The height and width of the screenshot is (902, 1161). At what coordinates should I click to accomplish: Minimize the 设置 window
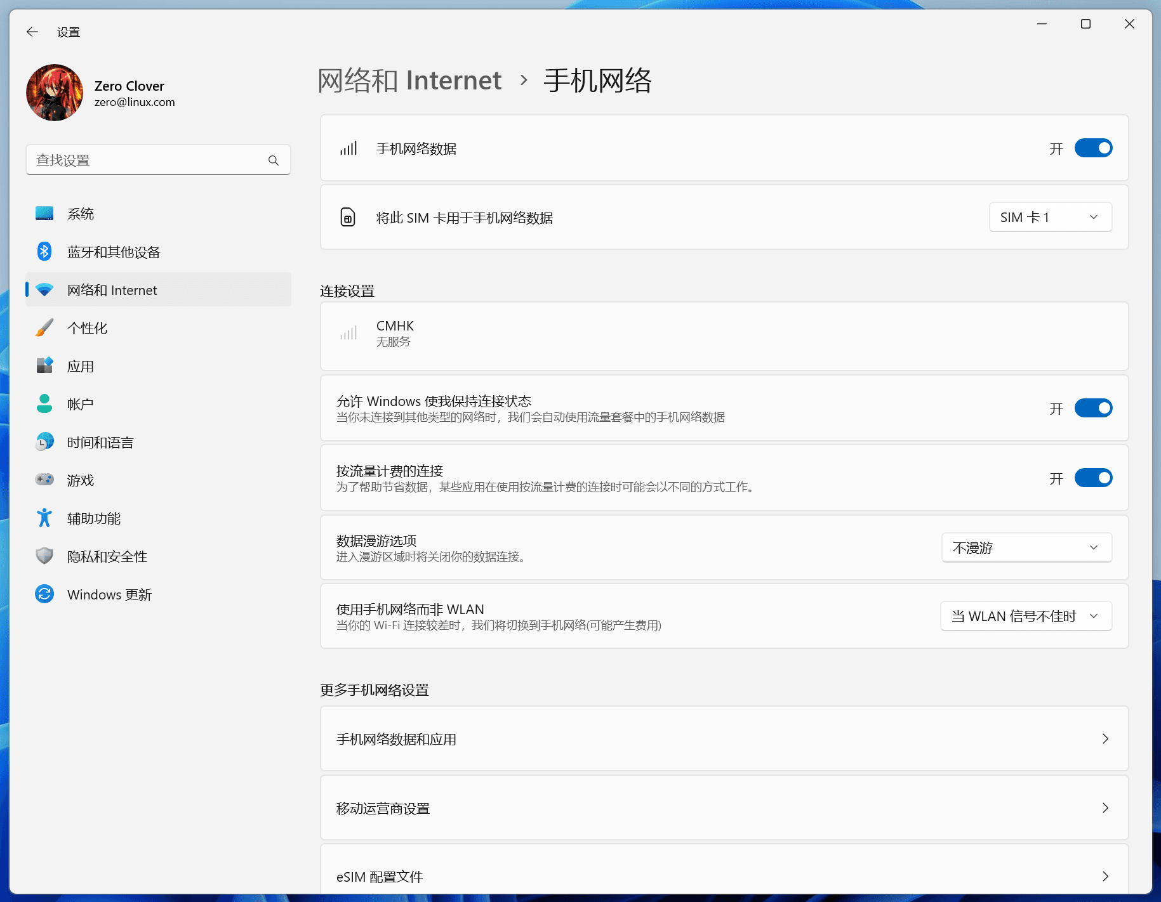point(1042,24)
